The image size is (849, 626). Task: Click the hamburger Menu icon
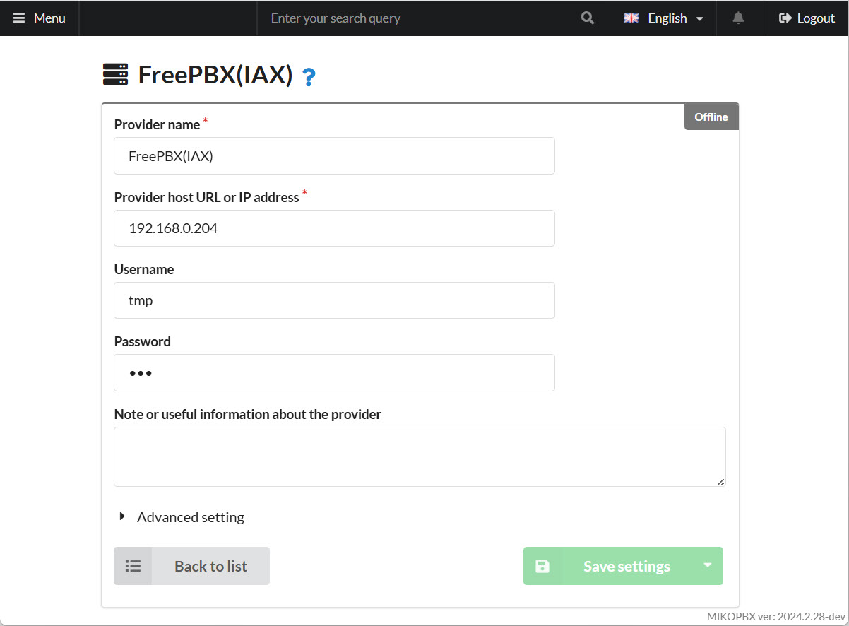19,18
